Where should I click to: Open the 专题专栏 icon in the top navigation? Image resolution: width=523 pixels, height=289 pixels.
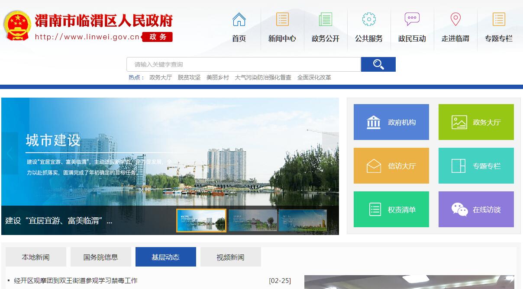498,19
